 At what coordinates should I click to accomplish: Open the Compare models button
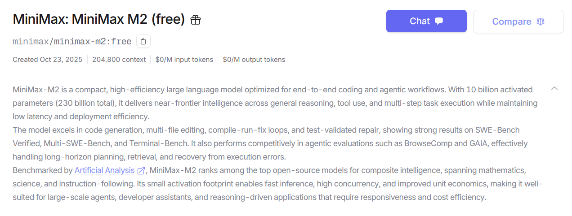pos(518,22)
